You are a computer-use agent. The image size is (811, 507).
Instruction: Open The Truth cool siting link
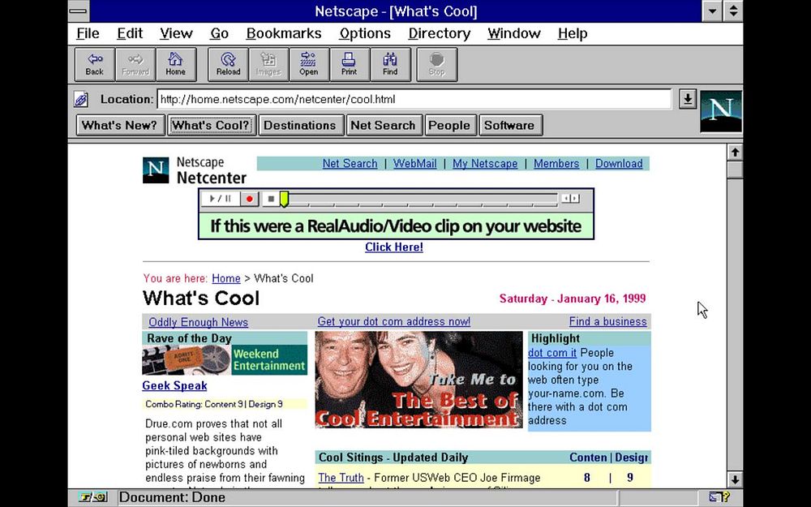341,478
